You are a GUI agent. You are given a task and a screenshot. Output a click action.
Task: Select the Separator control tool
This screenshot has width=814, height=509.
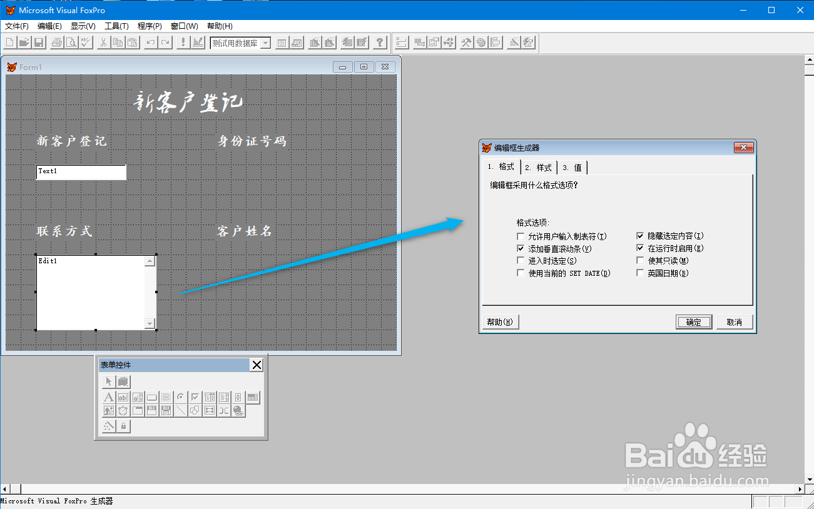click(224, 411)
